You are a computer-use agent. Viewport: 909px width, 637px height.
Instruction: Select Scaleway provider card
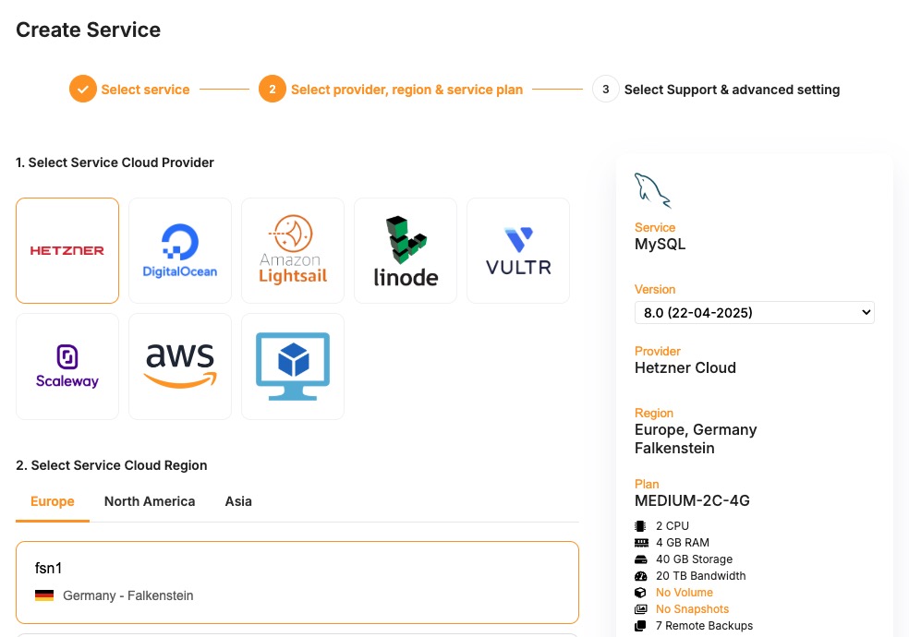click(67, 367)
